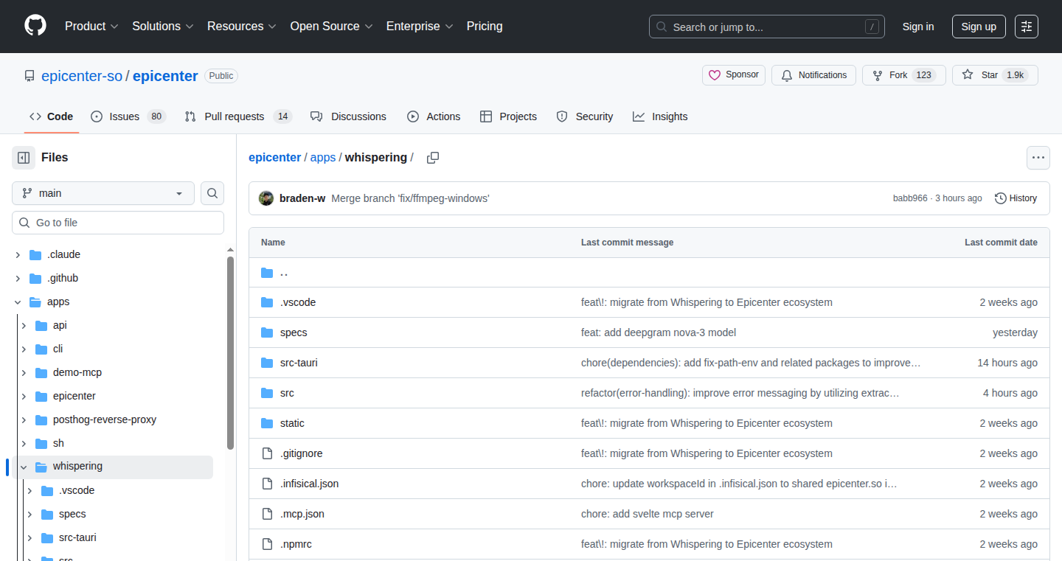Go to the parent directory row
The height and width of the screenshot is (561, 1062).
point(649,273)
